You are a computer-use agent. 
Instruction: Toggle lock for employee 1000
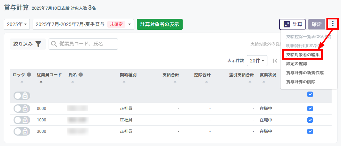click(22, 120)
